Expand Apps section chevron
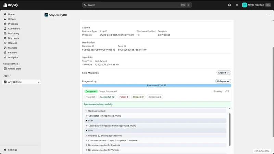274x154 pixels. [x=10, y=76]
